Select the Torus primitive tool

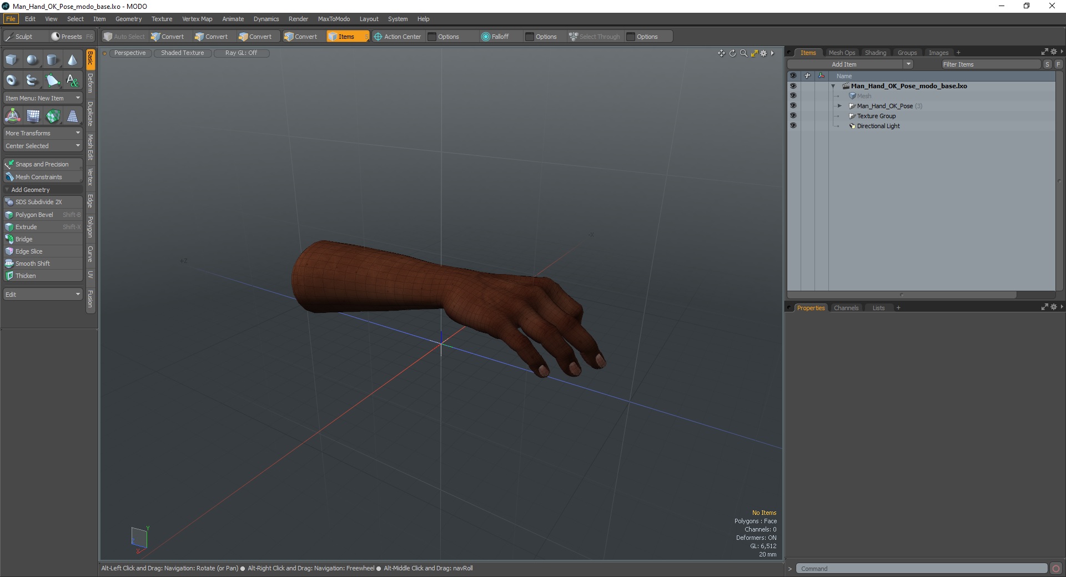[x=12, y=80]
